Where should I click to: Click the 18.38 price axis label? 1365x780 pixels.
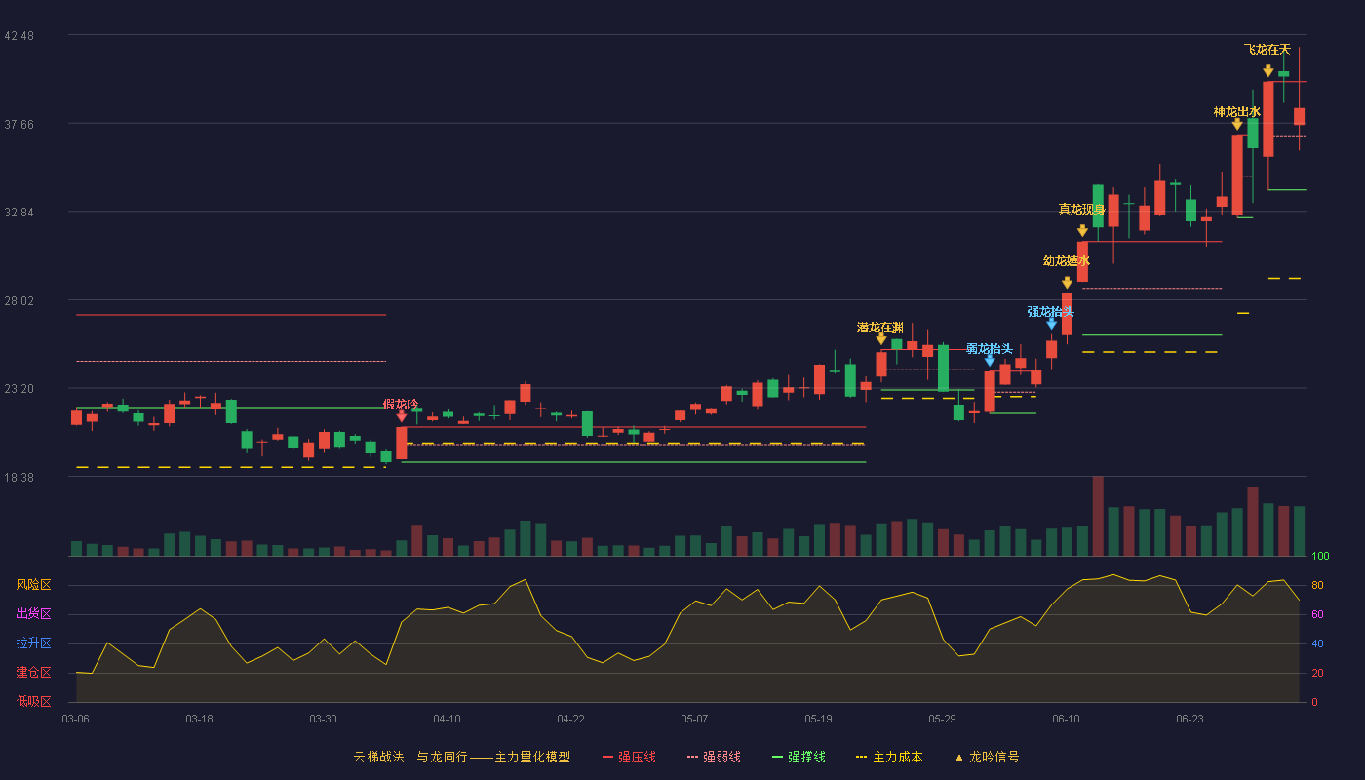19,478
